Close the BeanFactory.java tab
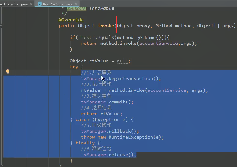Viewport: 237px width, 167px height. [76, 4]
